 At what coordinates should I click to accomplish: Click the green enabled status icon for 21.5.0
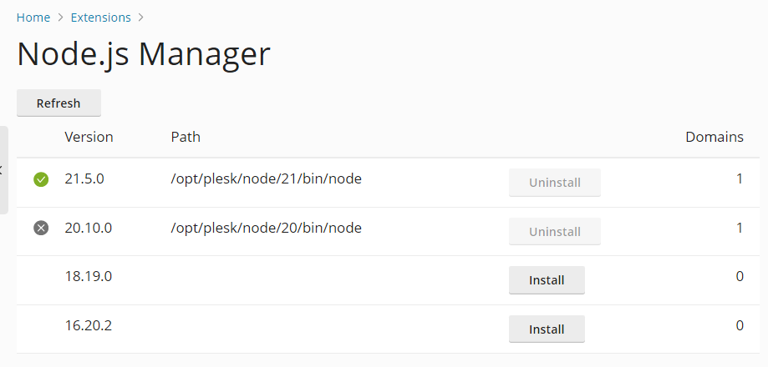click(x=41, y=179)
